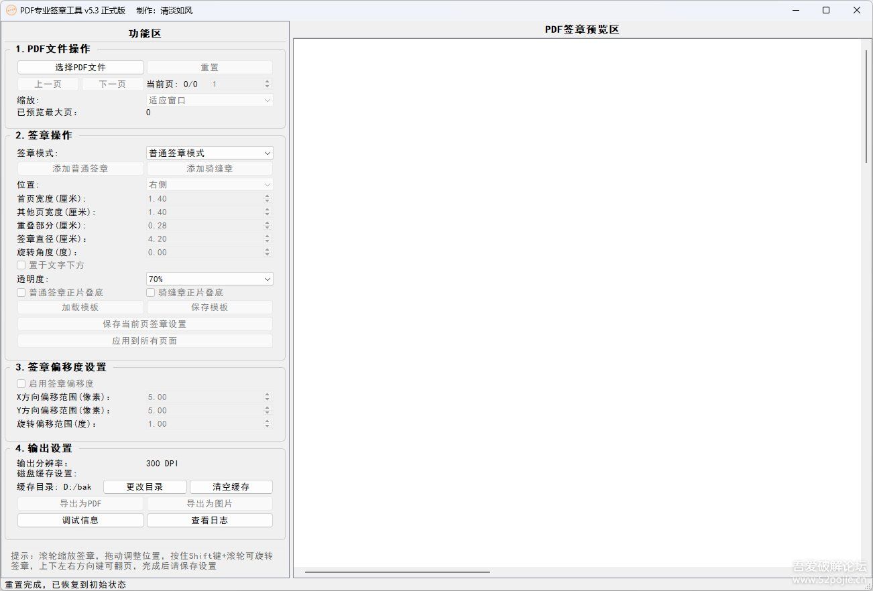The width and height of the screenshot is (873, 591).
Task: Show debug info with 调试信息
Action: point(80,520)
